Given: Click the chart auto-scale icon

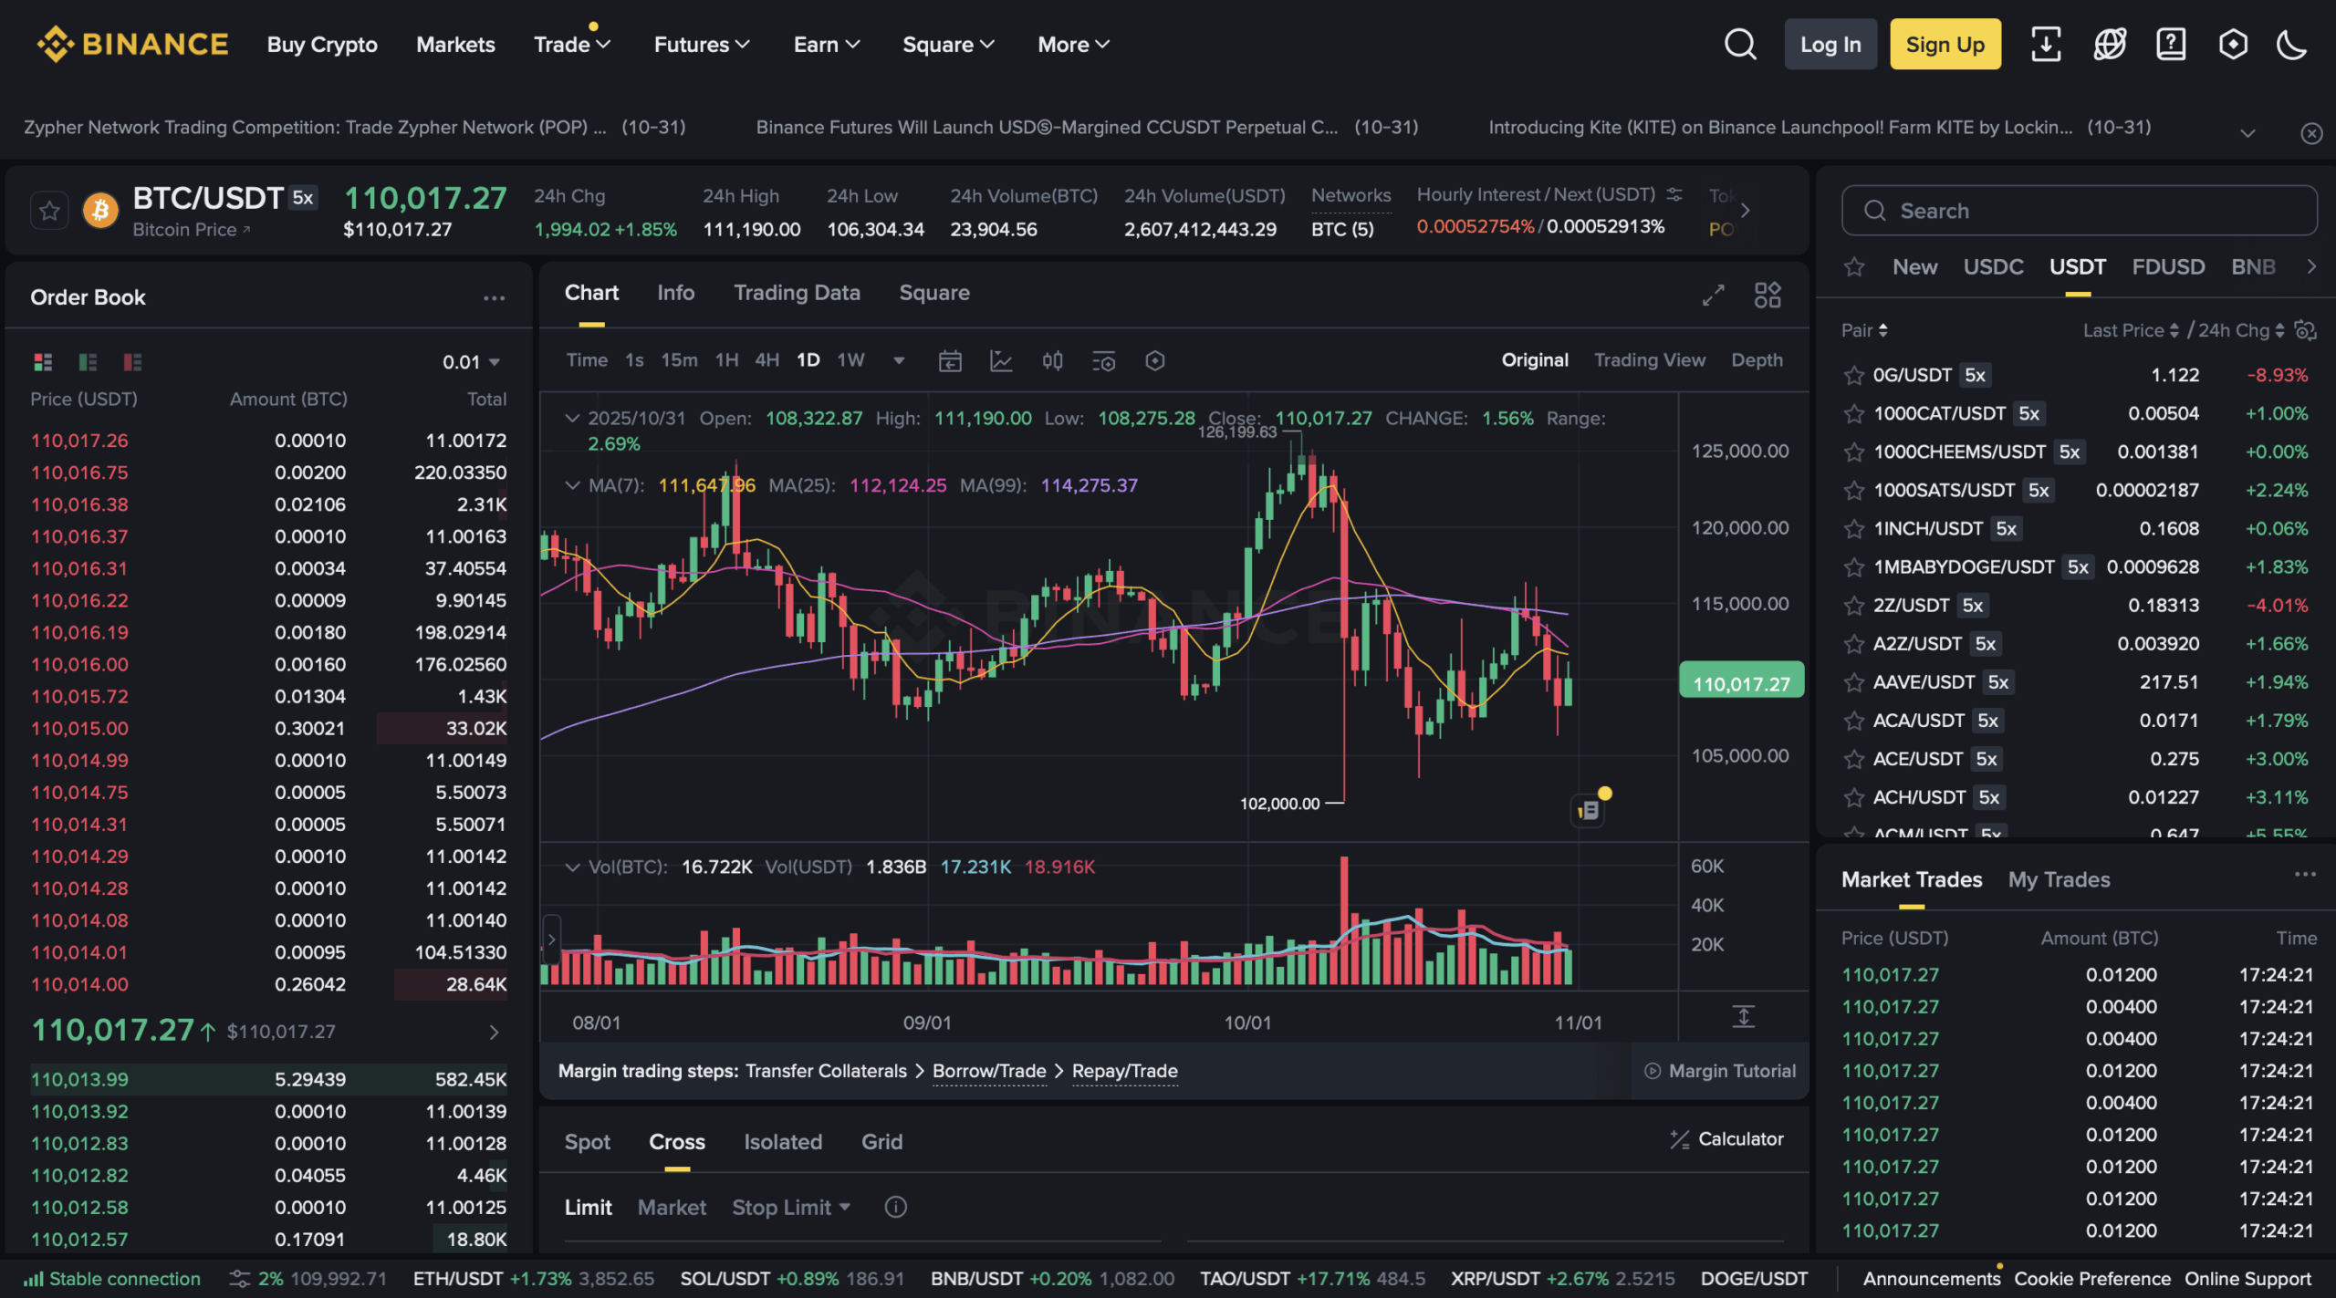Looking at the screenshot, I should 1743,1017.
